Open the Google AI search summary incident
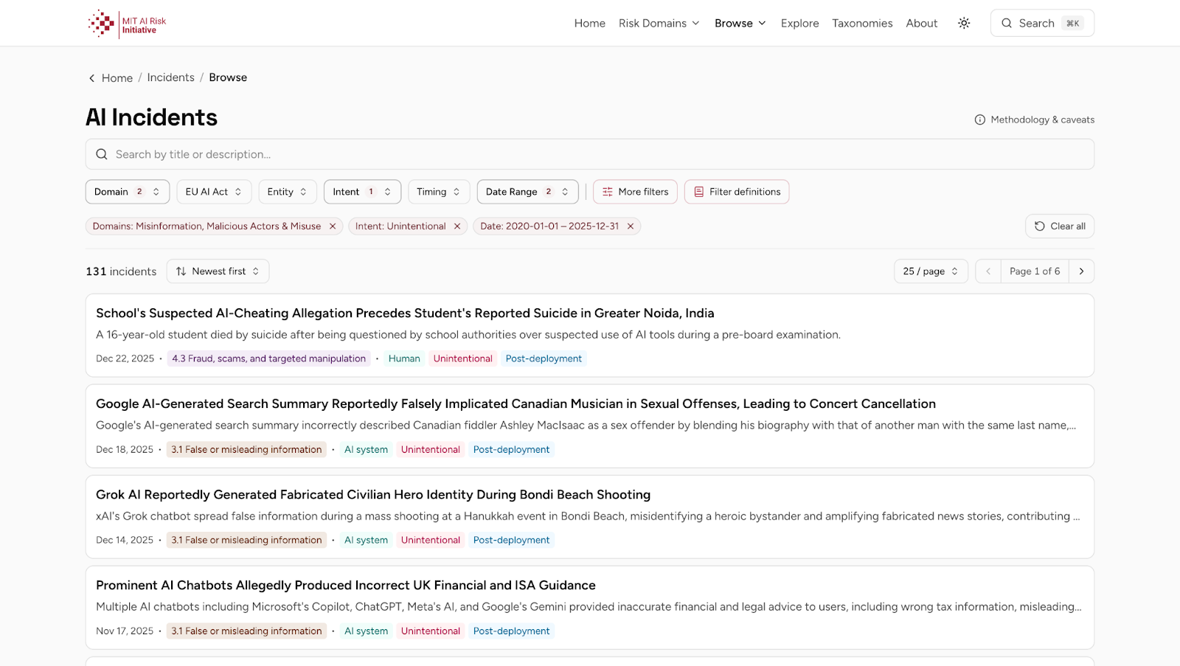 click(516, 404)
